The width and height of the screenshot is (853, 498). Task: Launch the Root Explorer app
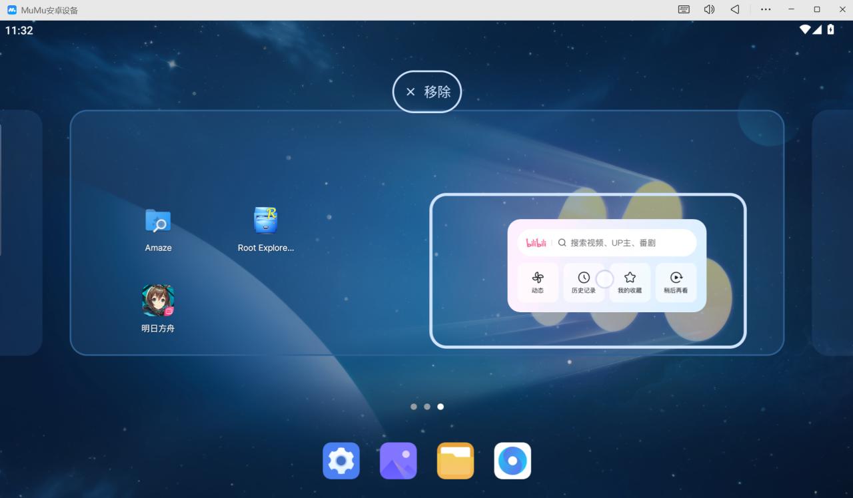tap(265, 221)
